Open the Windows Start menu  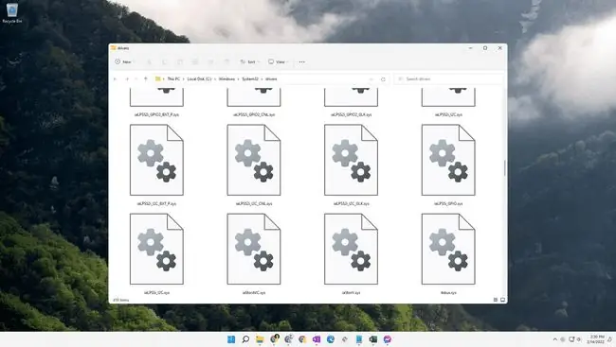coord(231,339)
